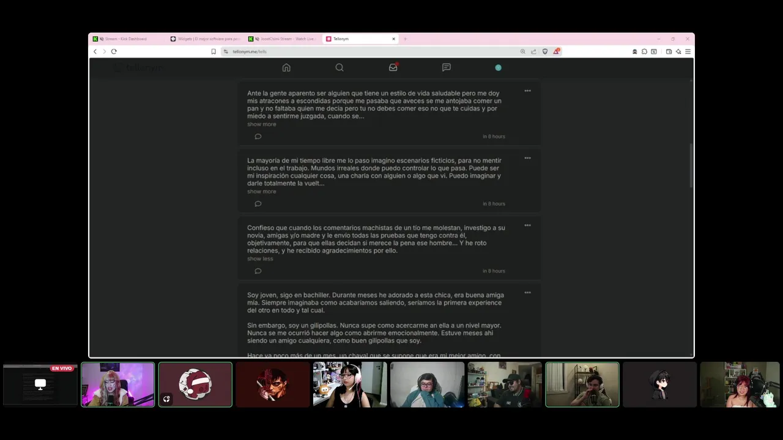
Task: Click the Tellonym logo in header
Action: [139, 68]
